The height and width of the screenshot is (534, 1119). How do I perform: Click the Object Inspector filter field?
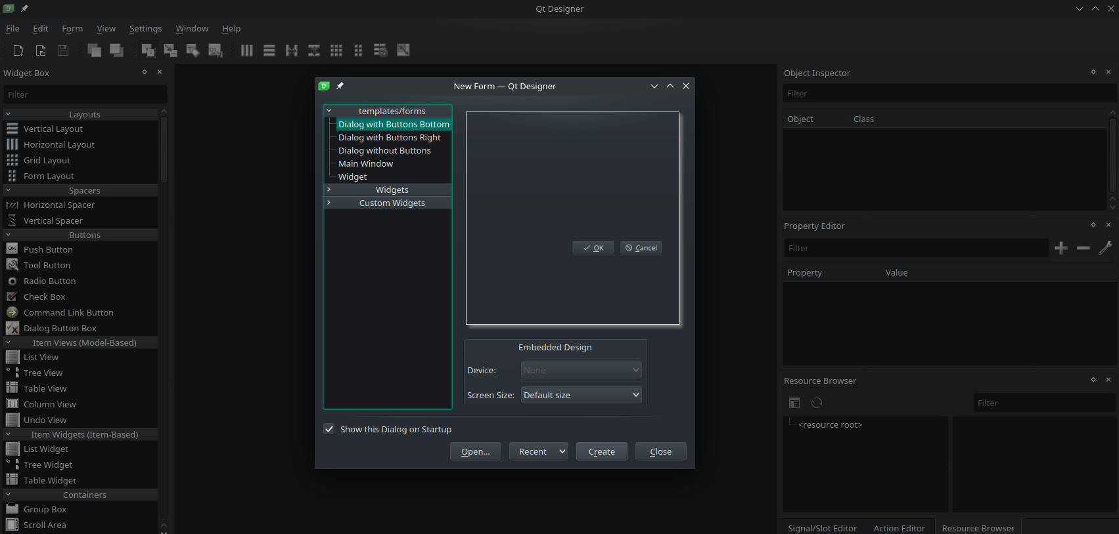949,93
